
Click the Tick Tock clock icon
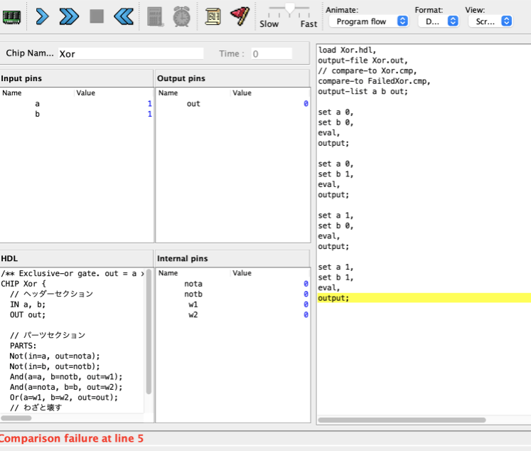click(x=181, y=16)
